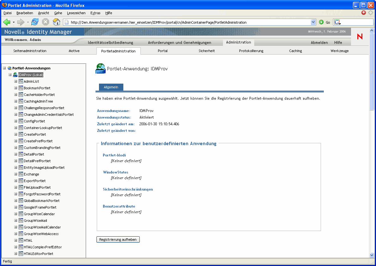Viewport: 376px width, 266px height.
Task: Click the BookmarkPortlet icon
Action: (x=21, y=88)
